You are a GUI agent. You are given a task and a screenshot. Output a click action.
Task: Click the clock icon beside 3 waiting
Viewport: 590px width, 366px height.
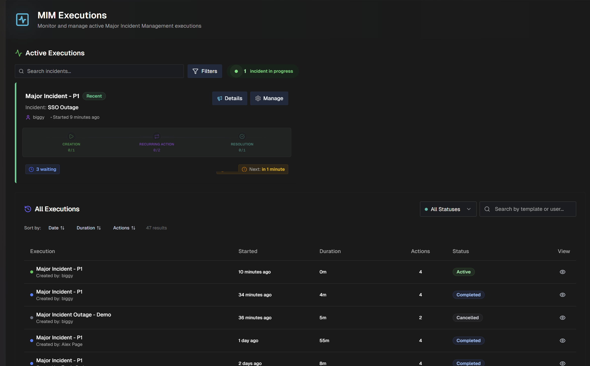(31, 169)
